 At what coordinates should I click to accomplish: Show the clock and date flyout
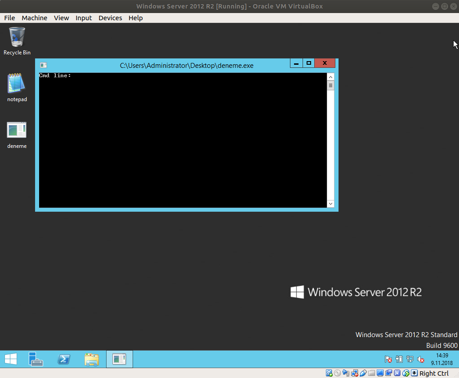(x=442, y=359)
